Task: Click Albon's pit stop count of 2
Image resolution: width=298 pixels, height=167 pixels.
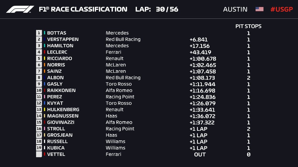Action: tap(249, 78)
